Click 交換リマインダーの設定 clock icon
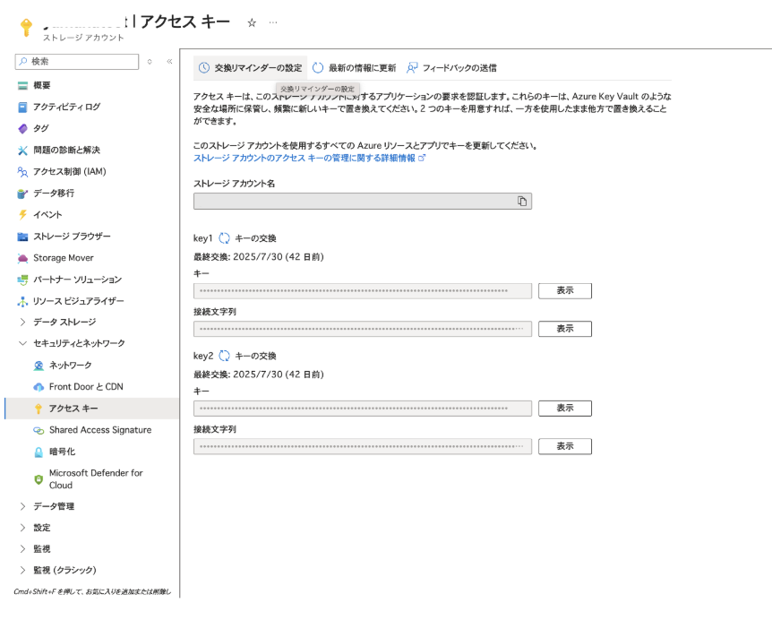 coord(204,67)
